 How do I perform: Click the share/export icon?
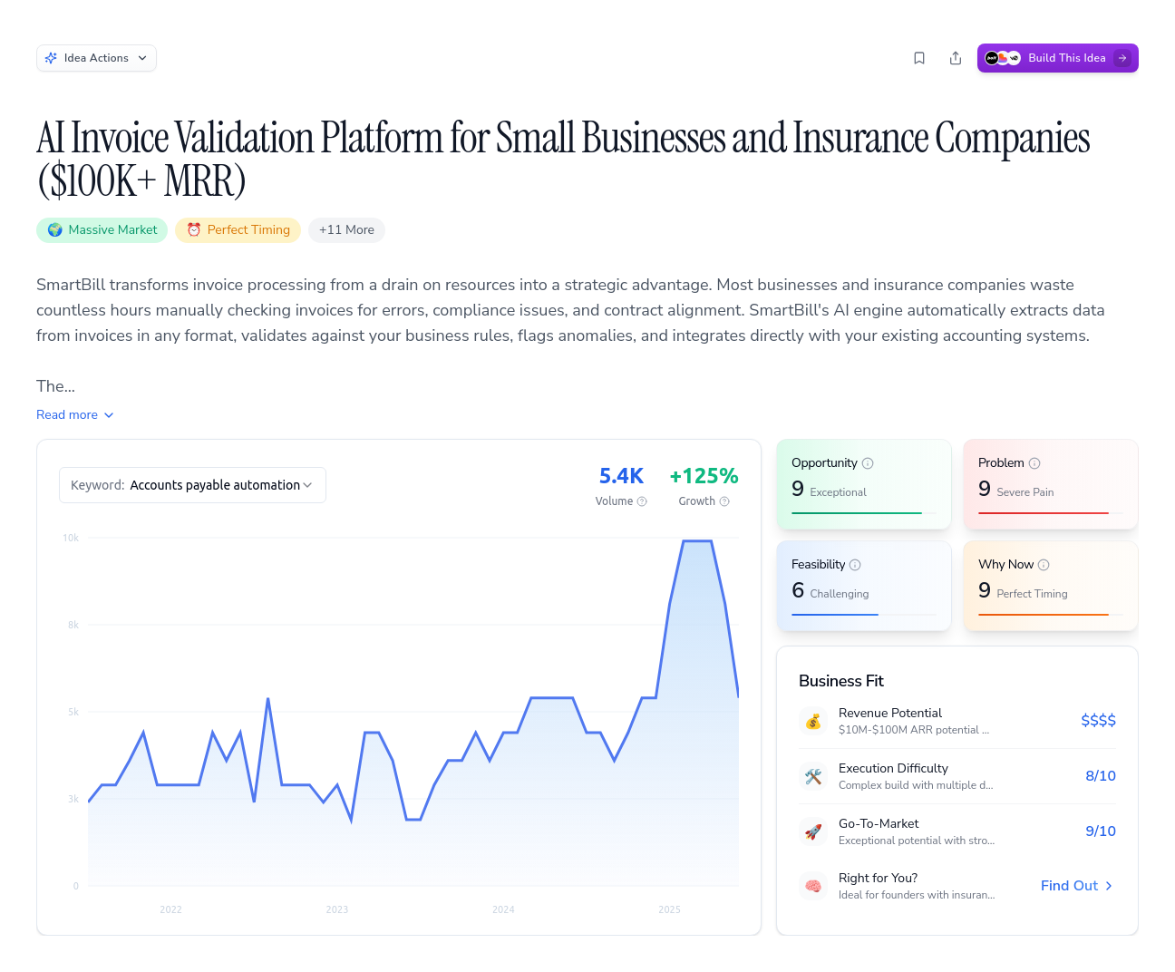pos(956,58)
